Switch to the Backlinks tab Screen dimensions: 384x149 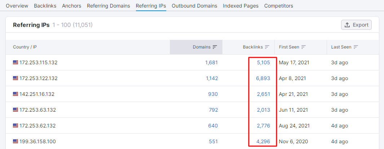(x=45, y=6)
